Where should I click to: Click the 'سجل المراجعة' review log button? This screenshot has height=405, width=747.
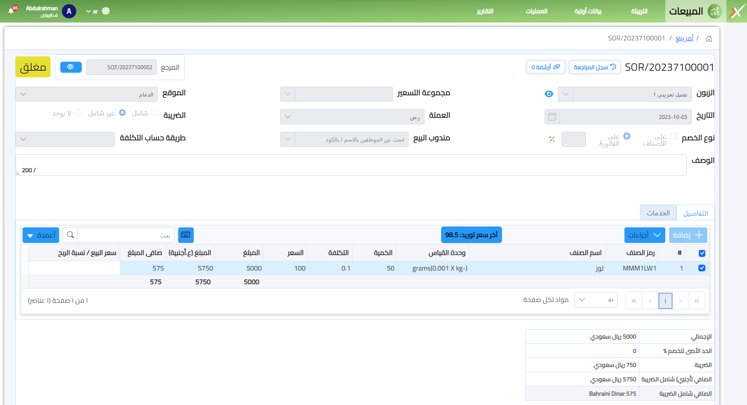594,67
